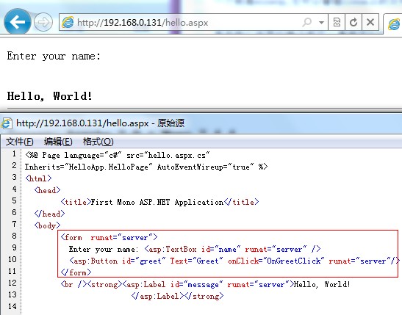The height and width of the screenshot is (315, 402).
Task: Expand the address bar dropdown arrow
Action: tap(321, 23)
